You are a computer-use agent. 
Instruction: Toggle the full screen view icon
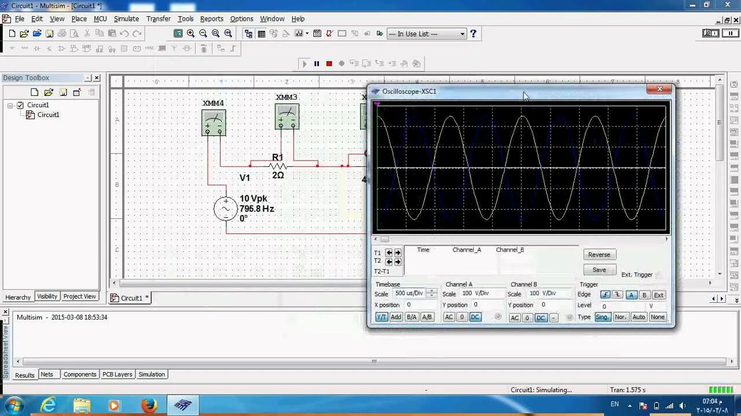click(178, 34)
